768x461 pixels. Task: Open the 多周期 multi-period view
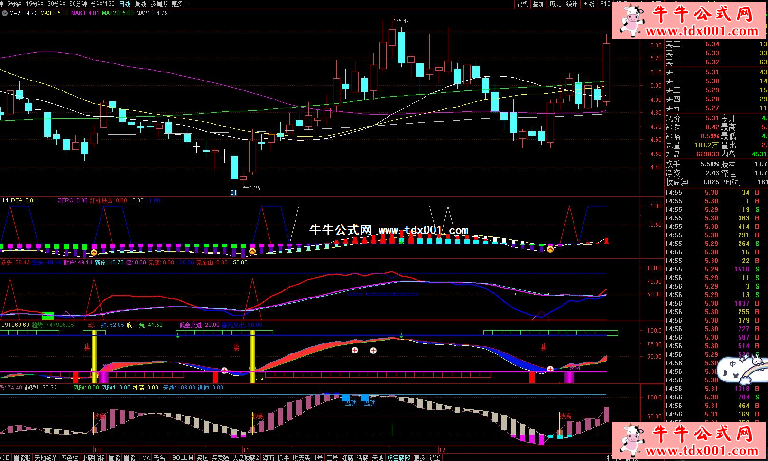[x=159, y=4]
